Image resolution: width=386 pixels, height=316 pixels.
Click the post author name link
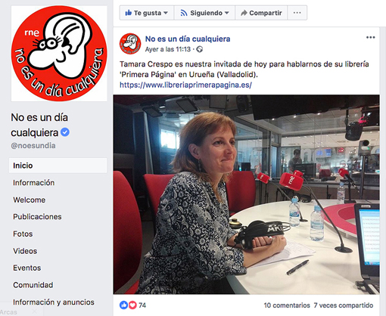coord(188,39)
